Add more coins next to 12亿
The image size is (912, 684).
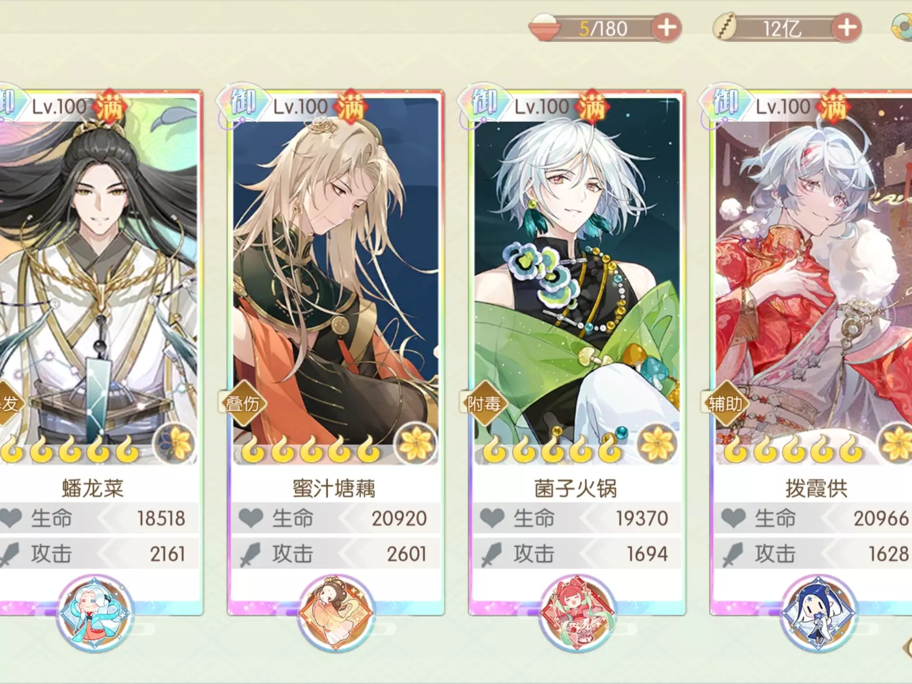[847, 28]
